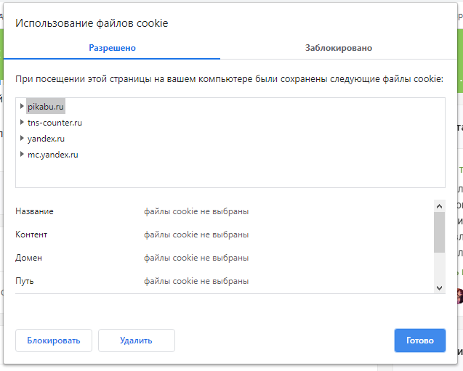Click the Название field value text
The width and height of the screenshot is (463, 371).
click(x=196, y=211)
